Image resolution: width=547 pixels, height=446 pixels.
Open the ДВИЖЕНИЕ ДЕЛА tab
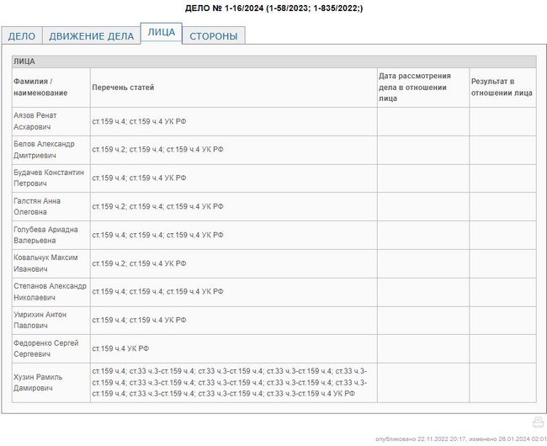[91, 35]
